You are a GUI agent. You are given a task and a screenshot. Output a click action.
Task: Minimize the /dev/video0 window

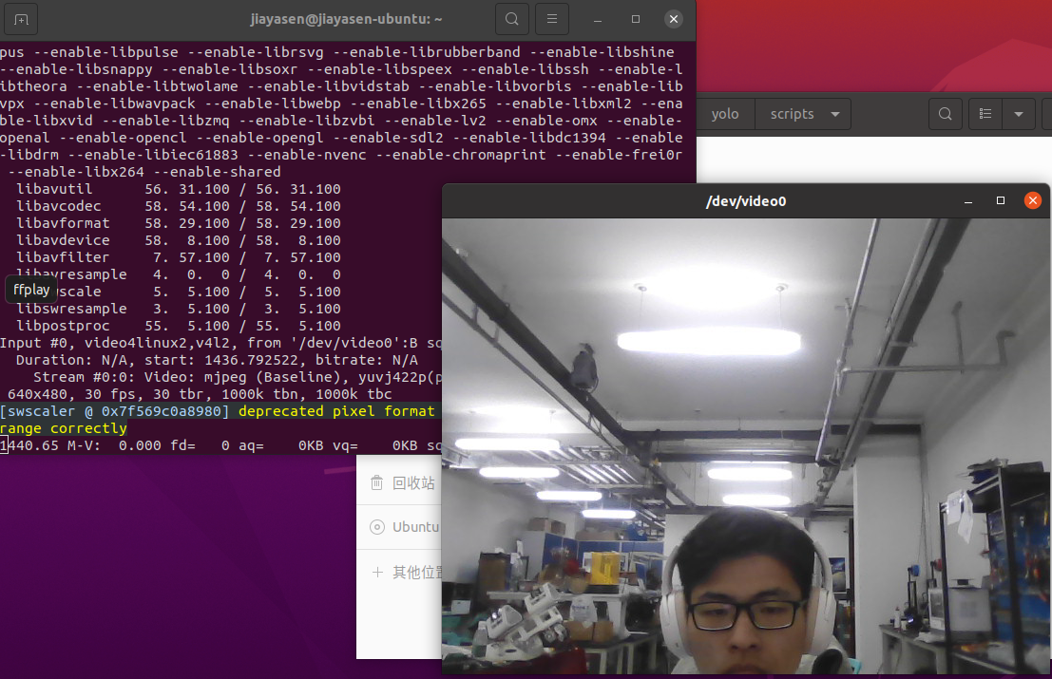coord(968,201)
